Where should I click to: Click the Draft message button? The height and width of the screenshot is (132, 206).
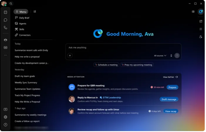(x=169, y=99)
